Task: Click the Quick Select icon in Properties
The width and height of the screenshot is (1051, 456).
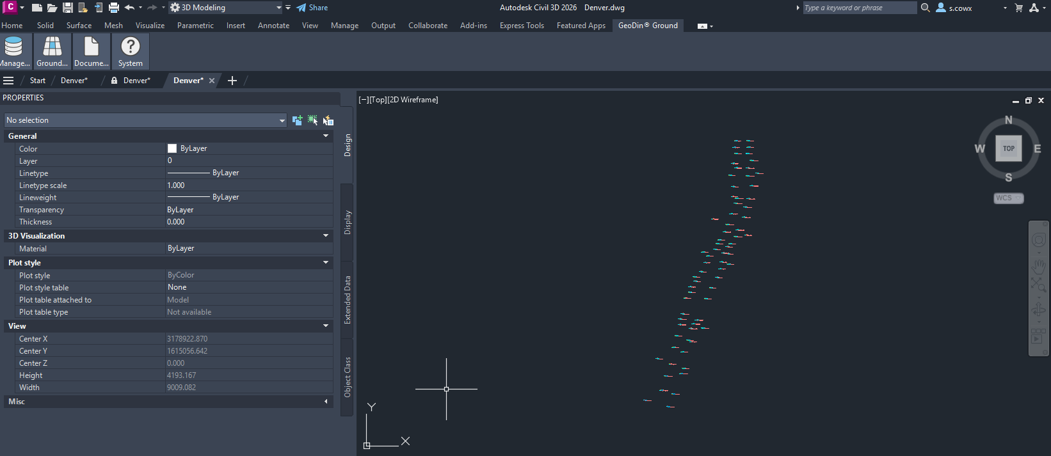Action: click(328, 120)
